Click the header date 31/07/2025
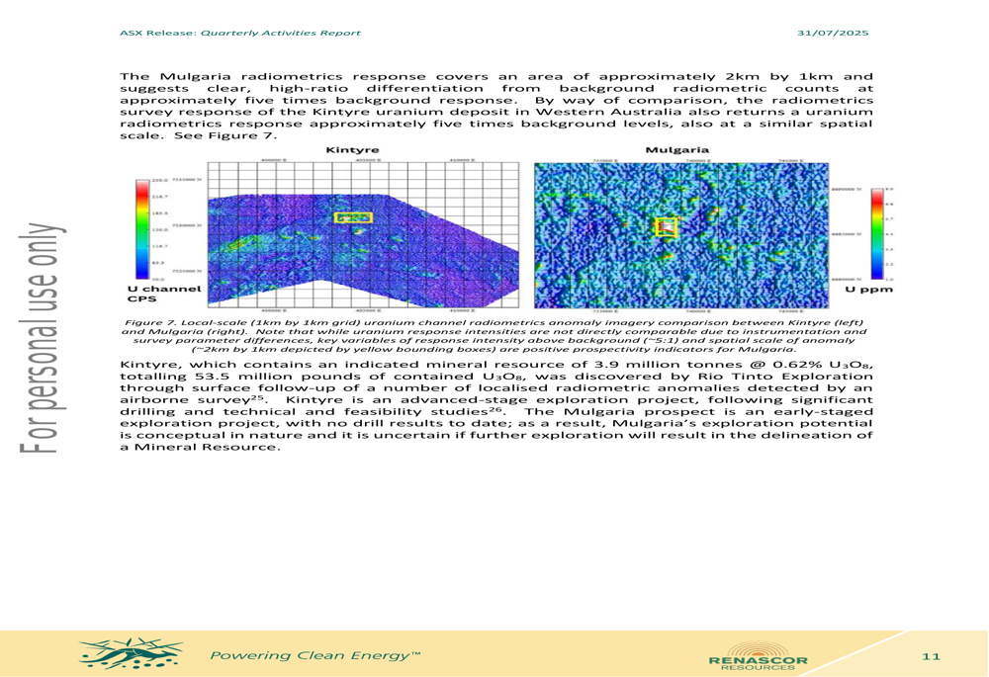Screen dimensions: 989x677 (833, 33)
